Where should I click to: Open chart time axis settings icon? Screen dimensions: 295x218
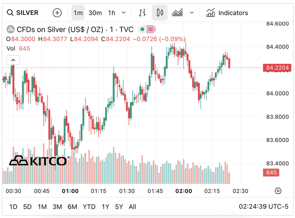pos(278,191)
